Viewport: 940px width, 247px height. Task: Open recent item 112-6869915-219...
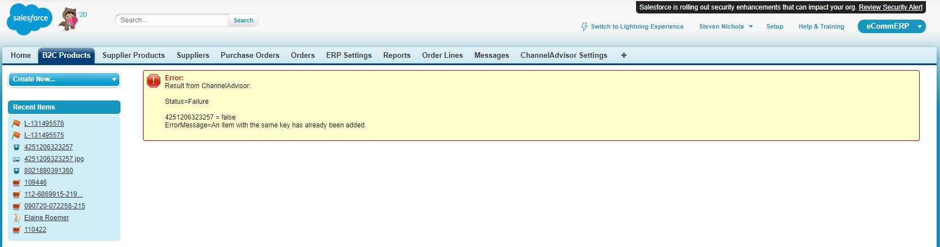coord(53,194)
